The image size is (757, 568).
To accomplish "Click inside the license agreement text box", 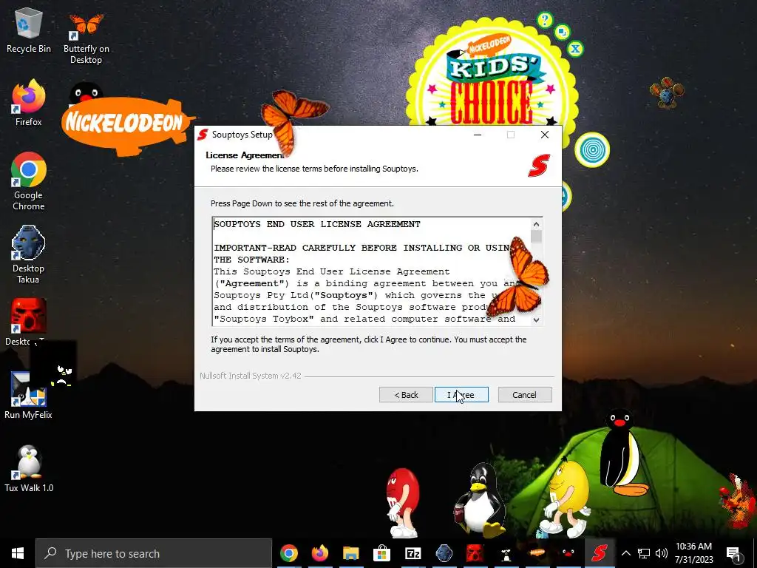I will pyautogui.click(x=371, y=271).
